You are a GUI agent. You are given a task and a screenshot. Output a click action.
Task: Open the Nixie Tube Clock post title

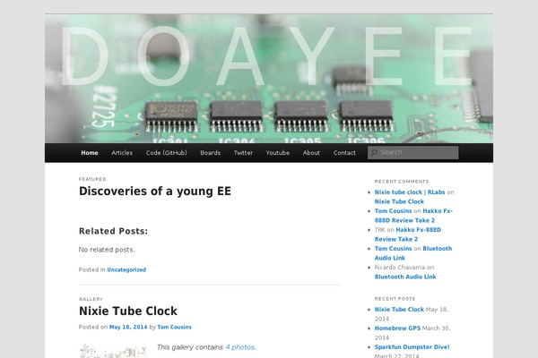coord(128,311)
